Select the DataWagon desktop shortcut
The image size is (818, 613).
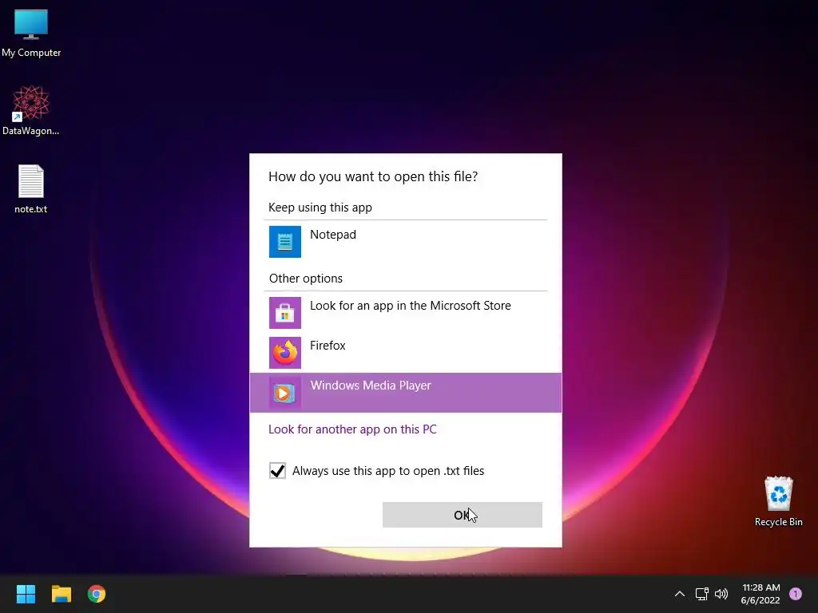(x=31, y=110)
